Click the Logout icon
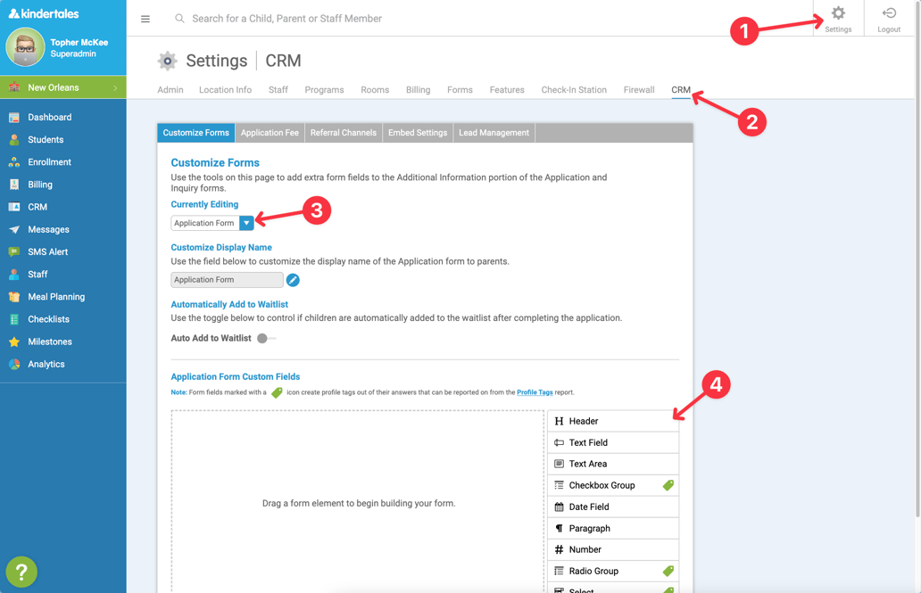Viewport: 921px width, 593px height. click(x=889, y=14)
